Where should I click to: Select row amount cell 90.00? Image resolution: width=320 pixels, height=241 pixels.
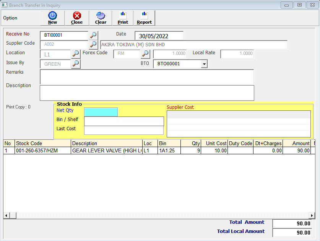297,151
